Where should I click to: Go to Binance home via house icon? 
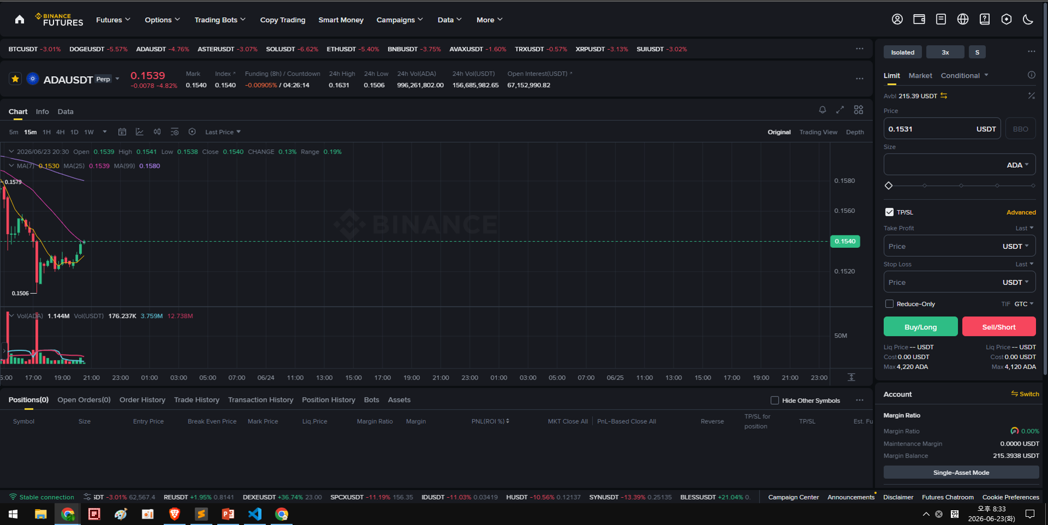(20, 20)
